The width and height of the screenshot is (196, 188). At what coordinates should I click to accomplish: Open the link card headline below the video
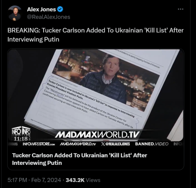[x=80, y=159]
